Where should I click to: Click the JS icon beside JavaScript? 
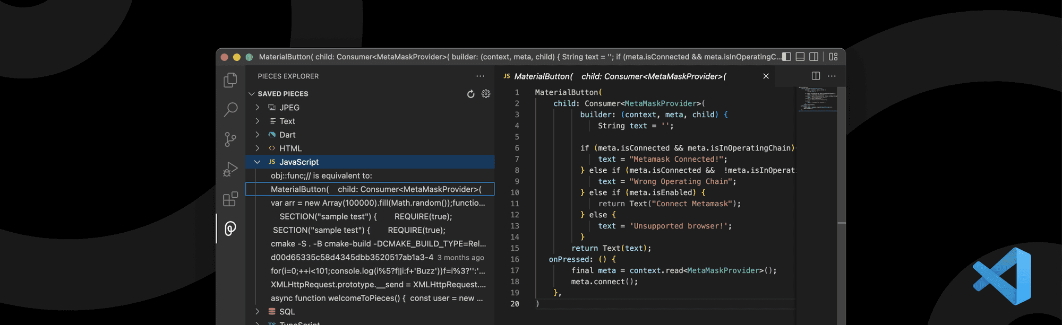[272, 162]
